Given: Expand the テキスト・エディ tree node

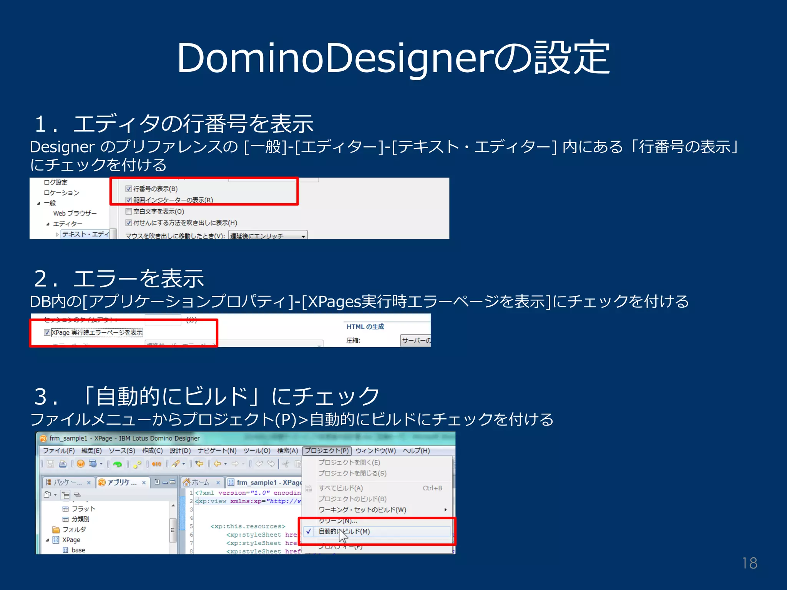Looking at the screenshot, I should point(57,234).
